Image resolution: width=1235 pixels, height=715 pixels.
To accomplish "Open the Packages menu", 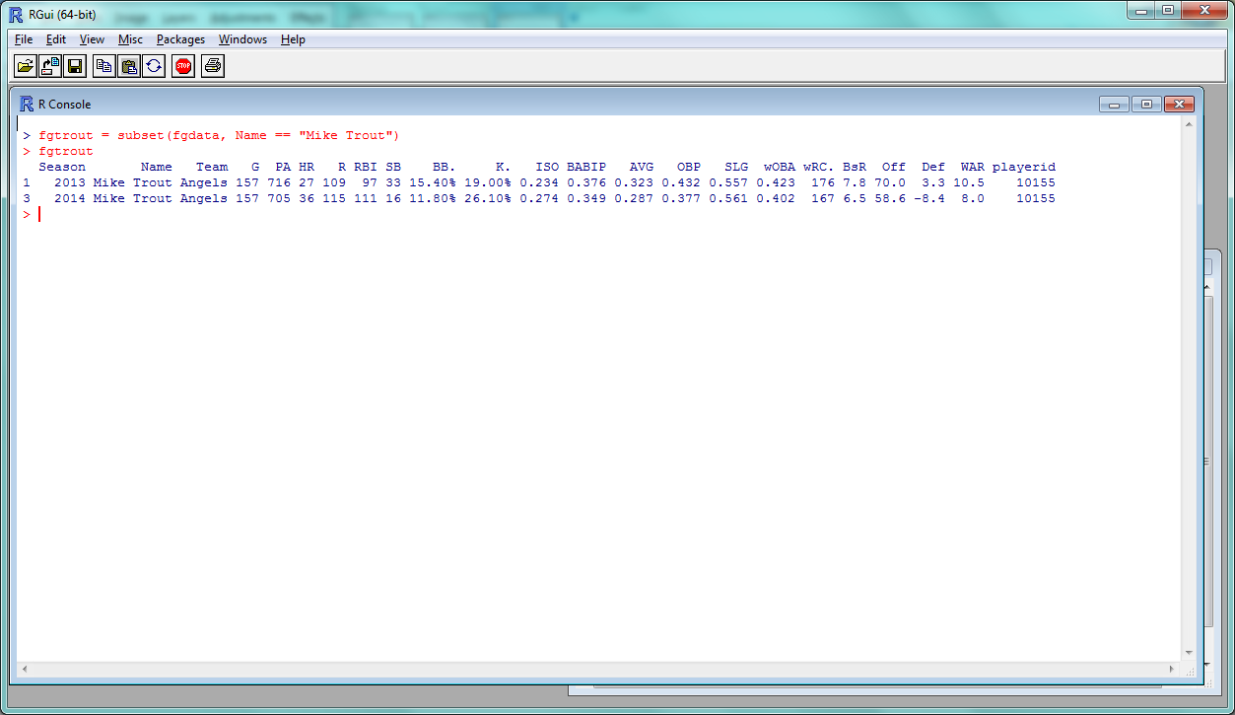I will click(180, 39).
